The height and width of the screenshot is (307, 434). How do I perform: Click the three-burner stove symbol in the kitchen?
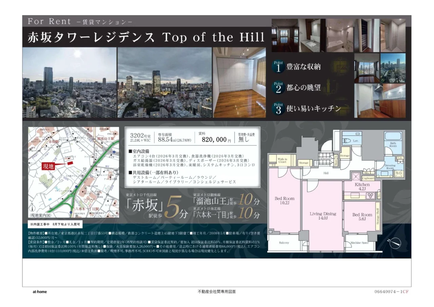(371, 195)
